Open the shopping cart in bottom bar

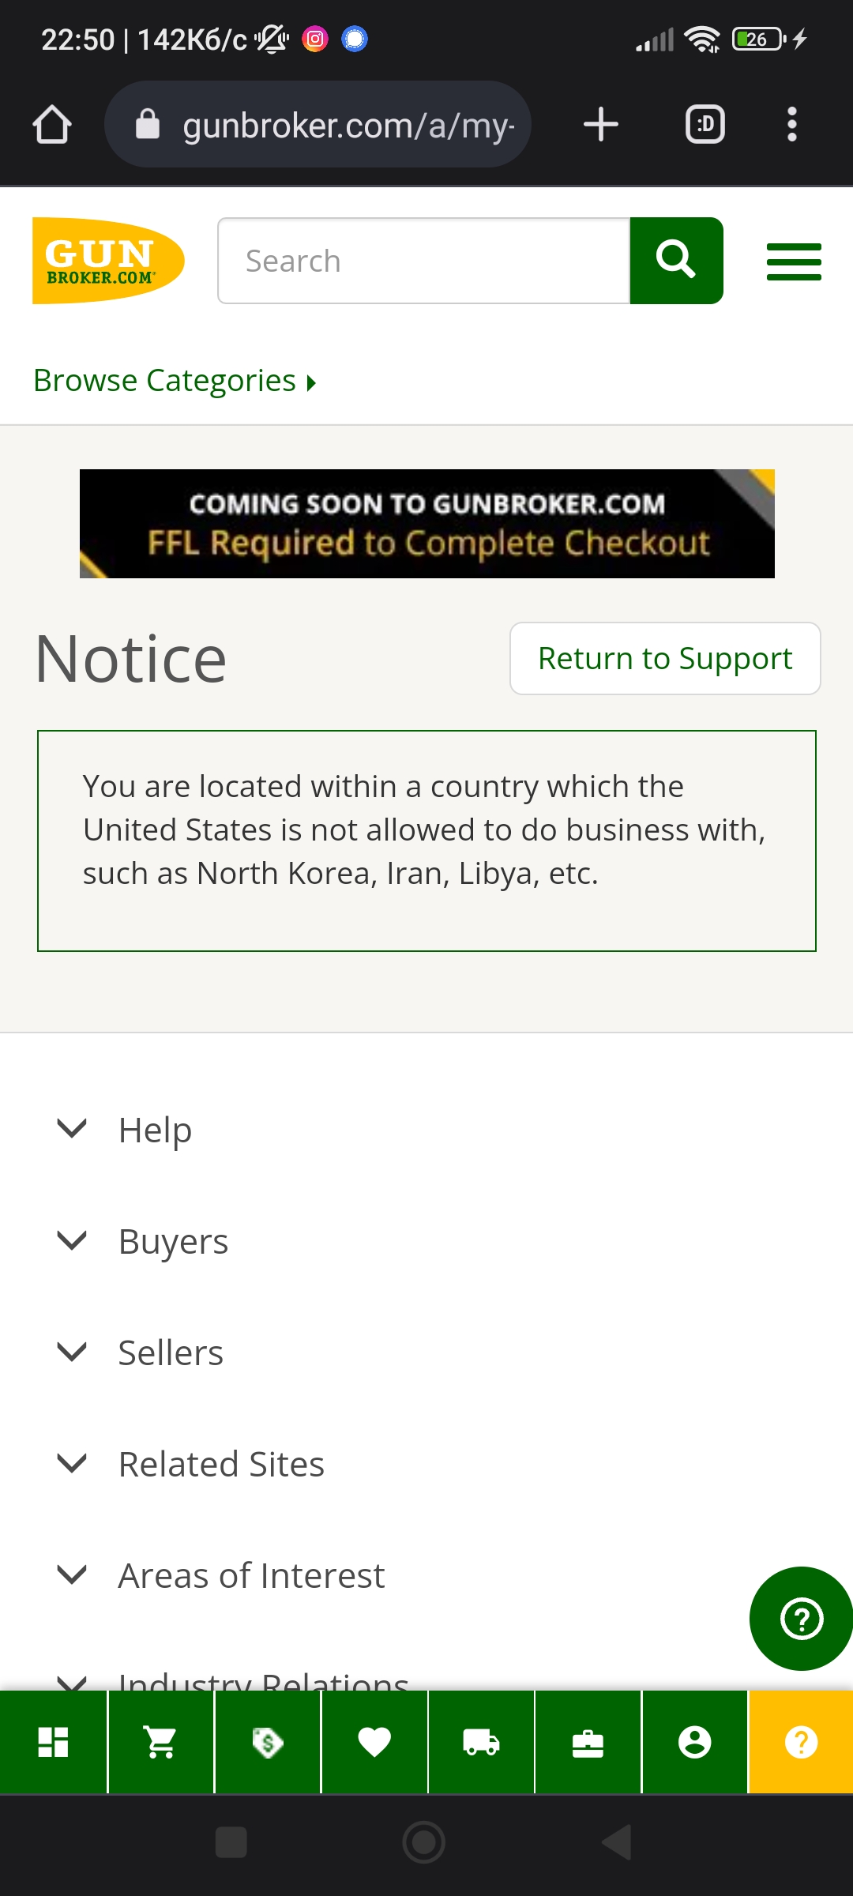(x=161, y=1742)
